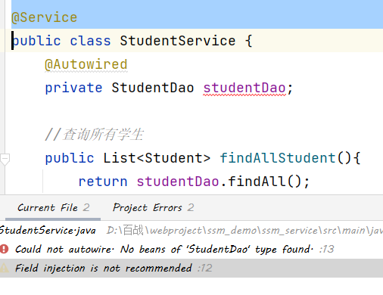Switch to the Project Errors tab
Screen dimensions: 383x295
click(x=153, y=208)
